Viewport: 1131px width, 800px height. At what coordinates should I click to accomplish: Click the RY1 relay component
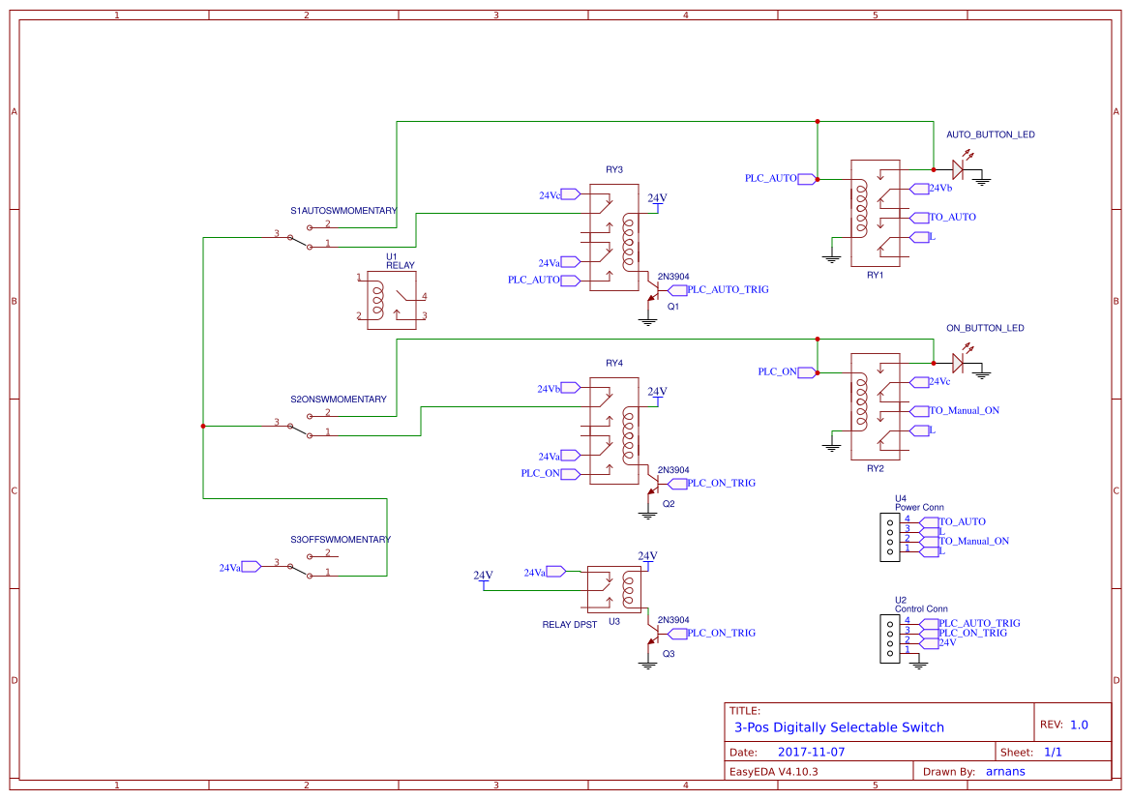[874, 213]
